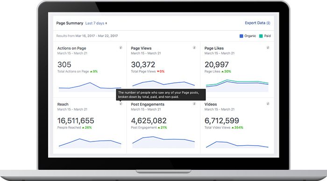327x181 pixels.
Task: Click the info icon on Post Engagements card
Action: tap(194, 103)
